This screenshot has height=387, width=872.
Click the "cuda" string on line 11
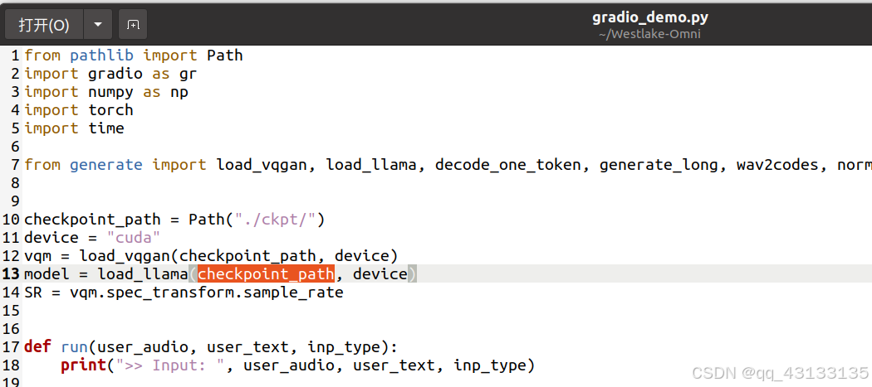point(133,238)
